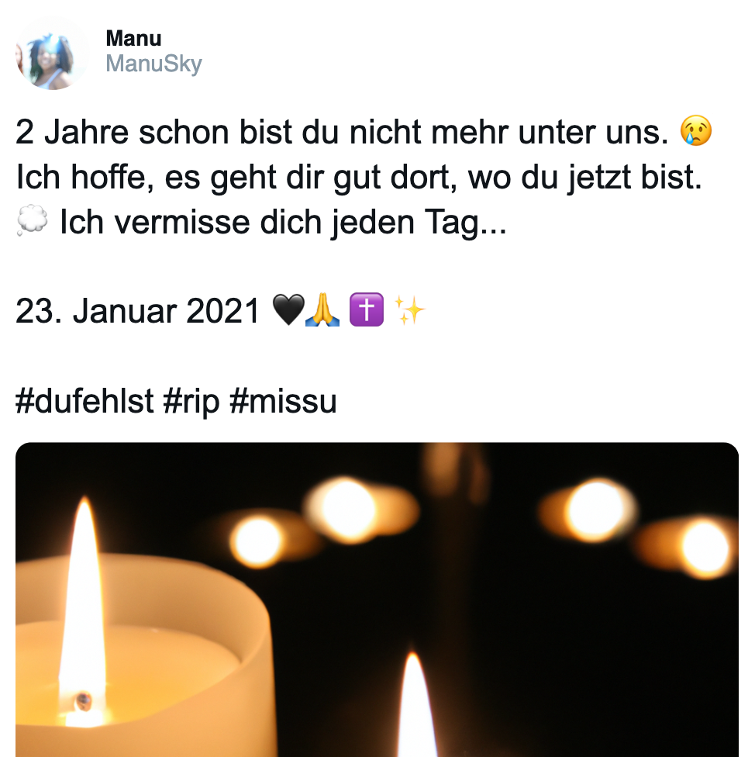Screen dimensions: 755x757
Task: Click the date text 23. Januar 2021
Action: click(x=138, y=311)
